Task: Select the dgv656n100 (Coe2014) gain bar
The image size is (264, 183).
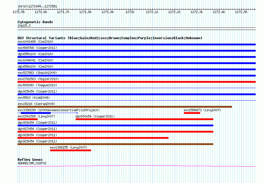Action: (x=136, y=69)
